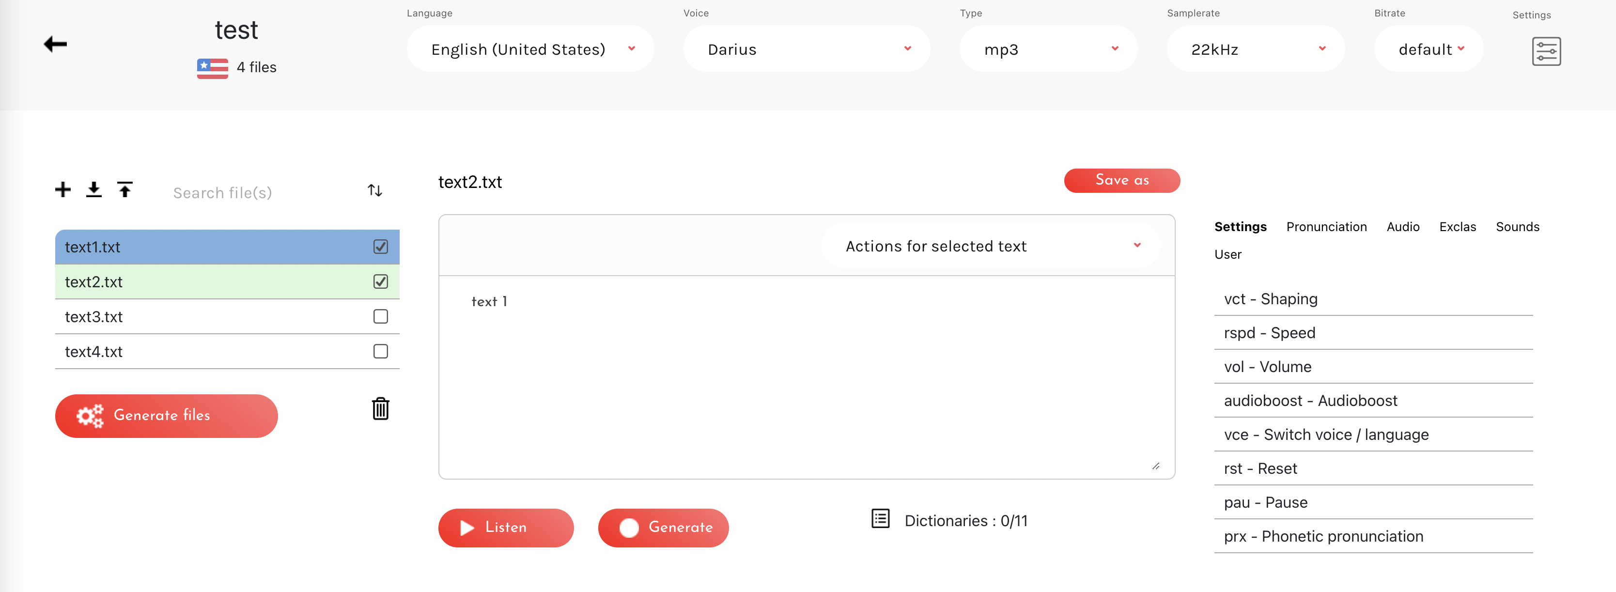Click the Dictionaries list icon
The height and width of the screenshot is (592, 1616).
pos(880,519)
